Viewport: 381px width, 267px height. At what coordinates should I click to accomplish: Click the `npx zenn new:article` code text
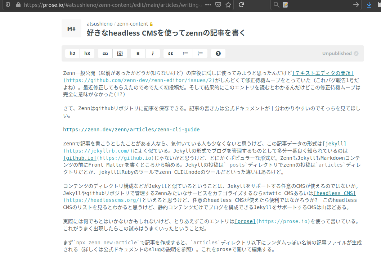coord(107,243)
